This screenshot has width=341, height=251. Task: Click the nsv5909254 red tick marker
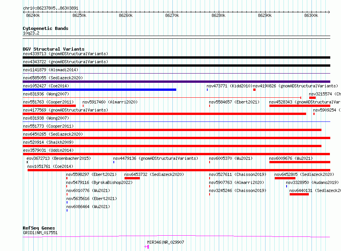point(314,114)
